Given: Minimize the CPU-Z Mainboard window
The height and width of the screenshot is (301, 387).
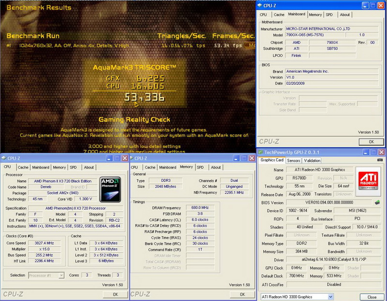Looking at the screenshot, I should click(366, 5).
